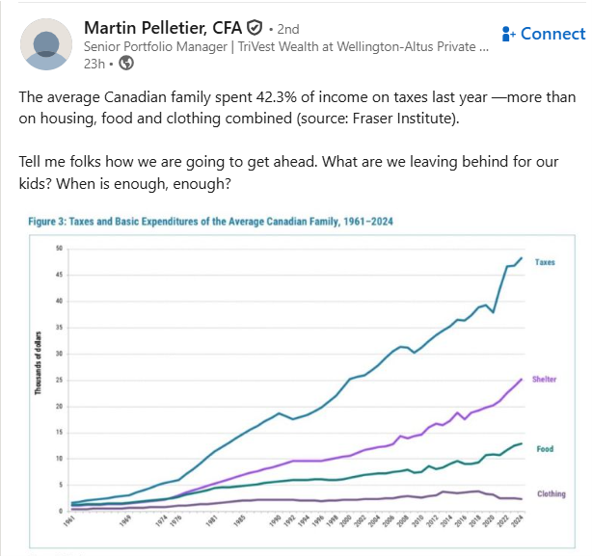Click the Senior Portfolio Manager headline text

(x=286, y=45)
